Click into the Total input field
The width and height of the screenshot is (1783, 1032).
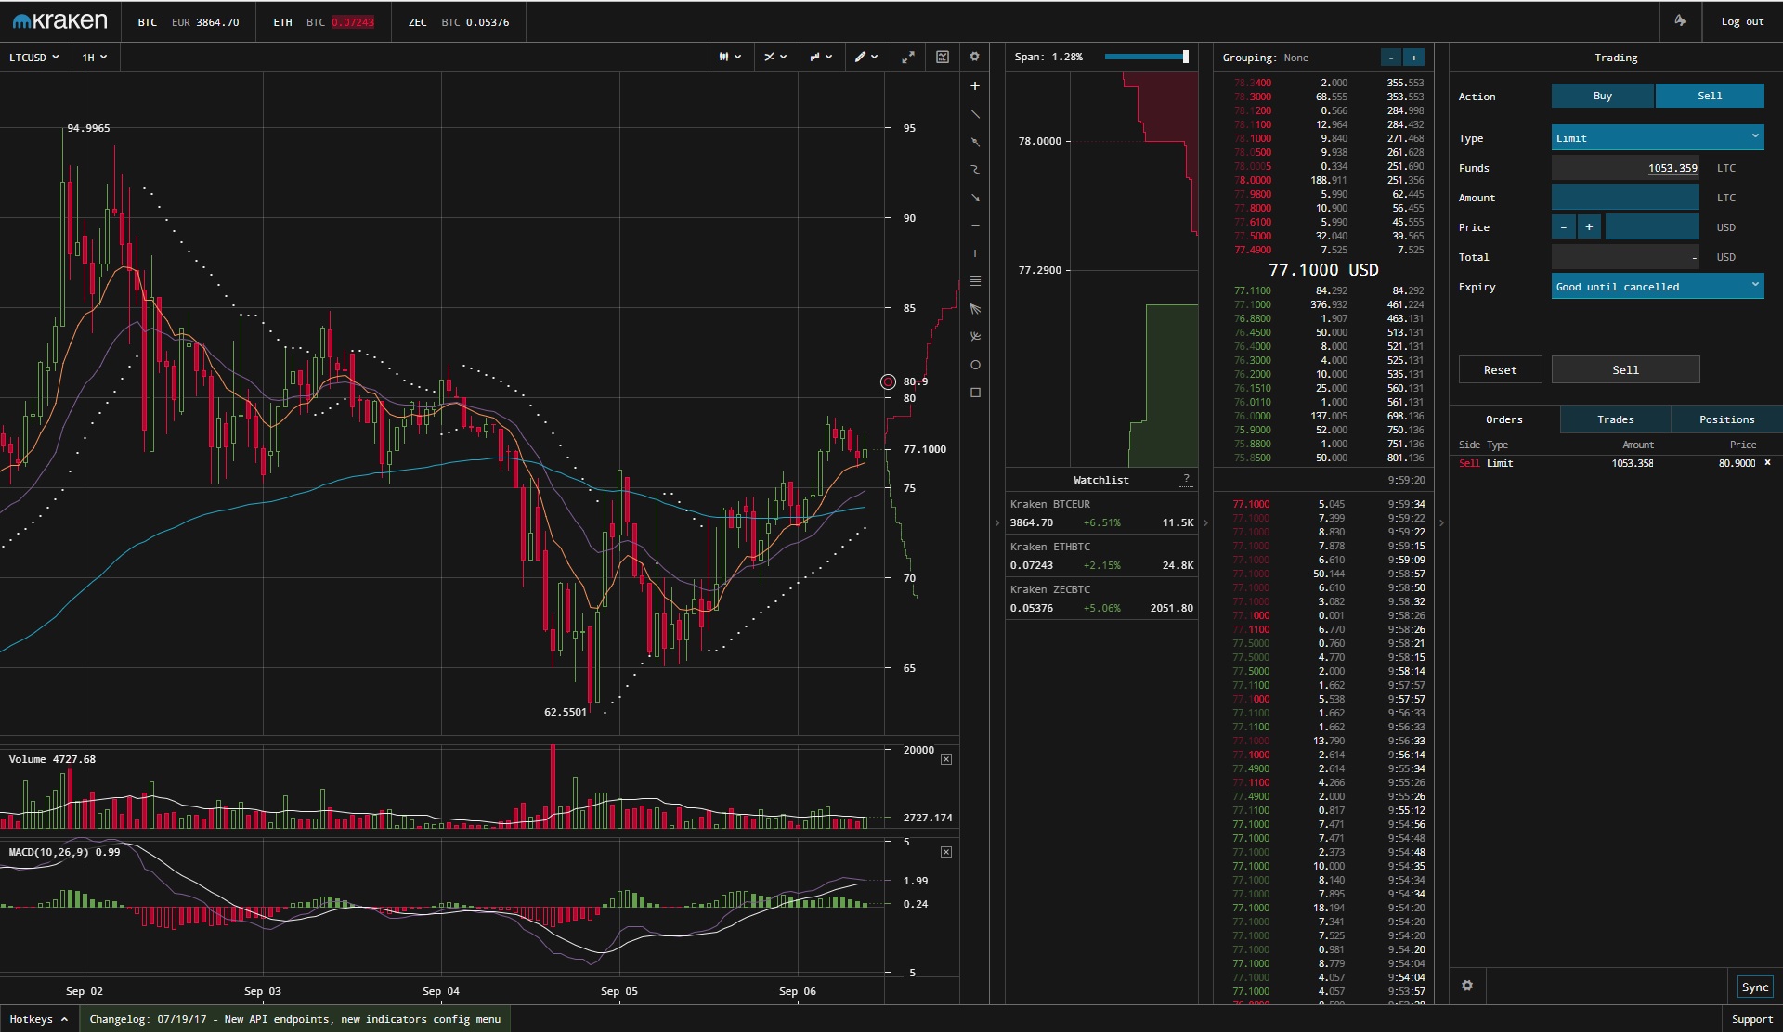click(1625, 257)
